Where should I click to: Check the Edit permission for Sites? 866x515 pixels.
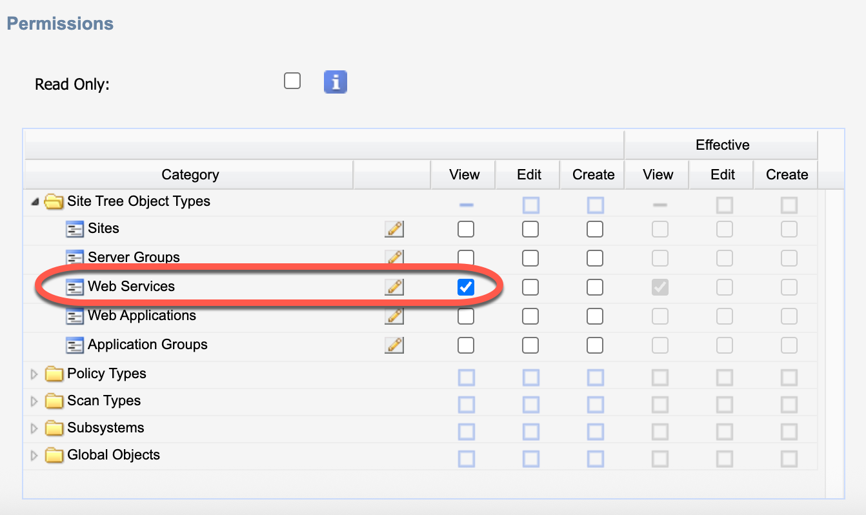pyautogui.click(x=530, y=229)
